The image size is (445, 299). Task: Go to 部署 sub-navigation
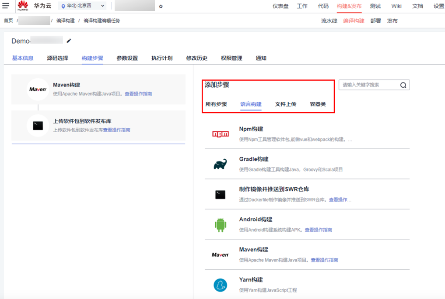375,21
